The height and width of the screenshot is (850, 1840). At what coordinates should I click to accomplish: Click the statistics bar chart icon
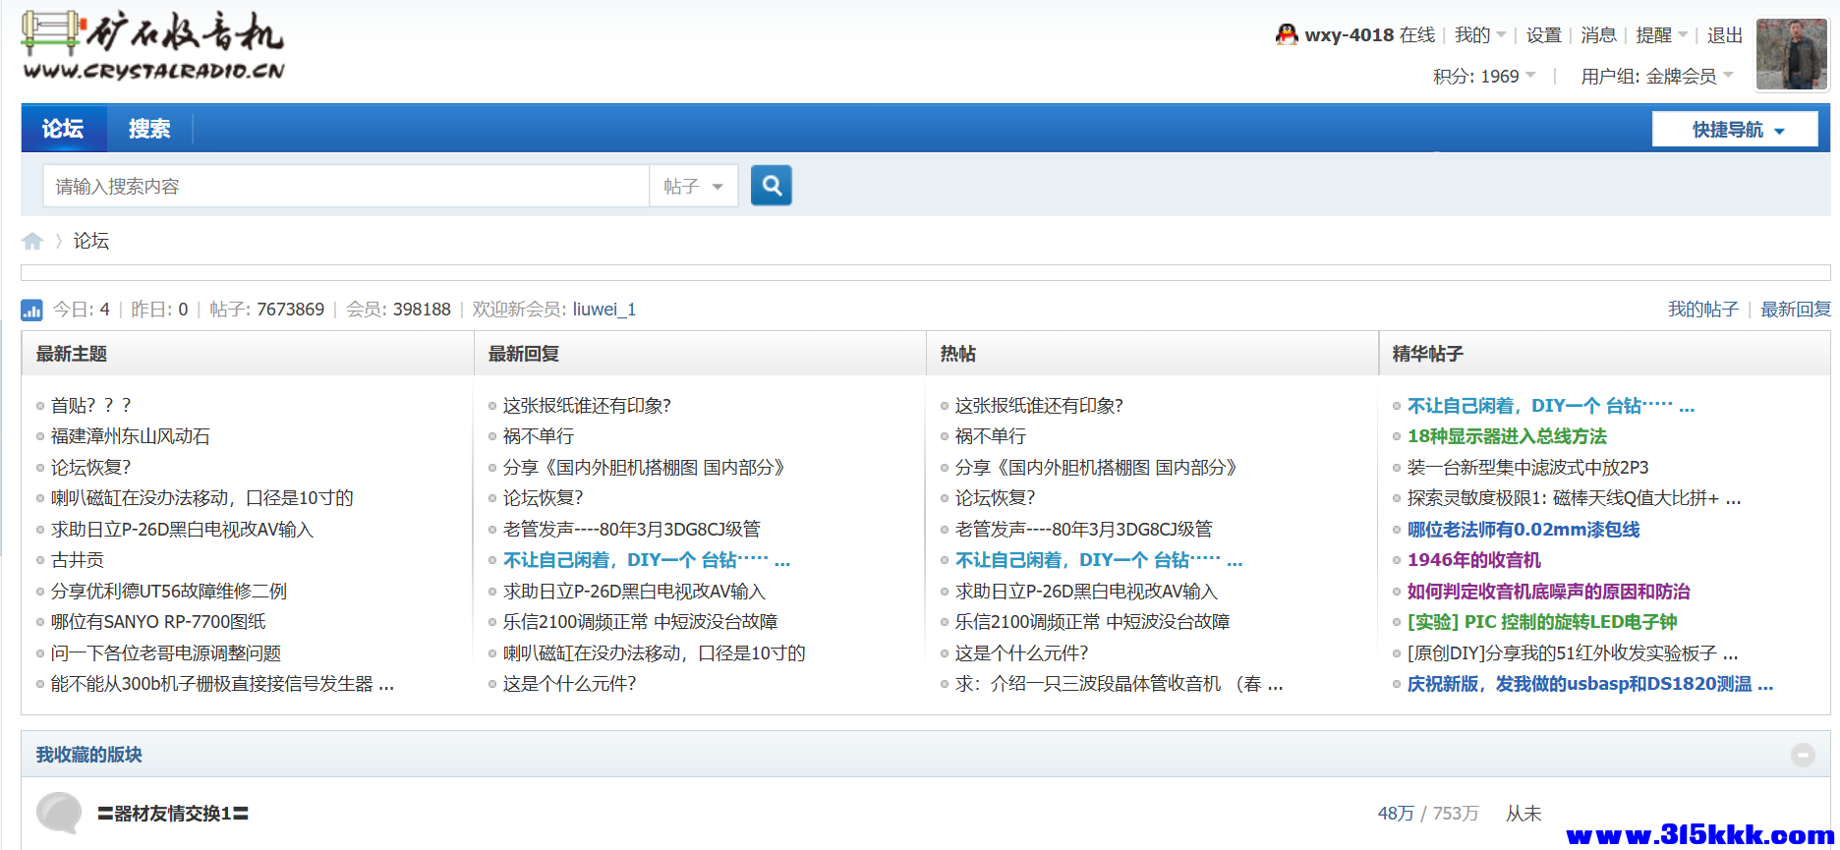(31, 310)
